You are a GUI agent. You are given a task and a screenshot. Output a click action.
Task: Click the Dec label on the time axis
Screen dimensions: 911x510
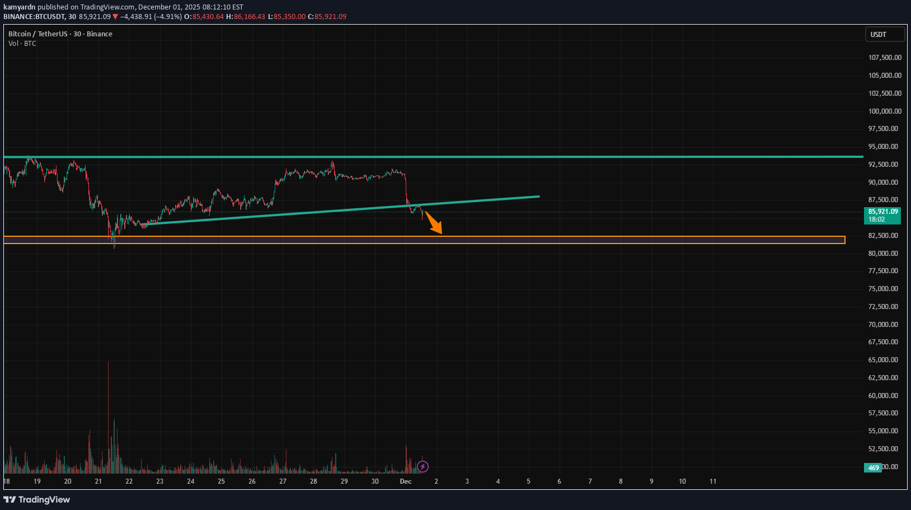[x=406, y=481]
